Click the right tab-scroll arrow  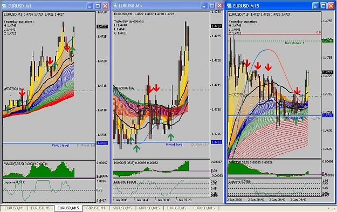334,208
